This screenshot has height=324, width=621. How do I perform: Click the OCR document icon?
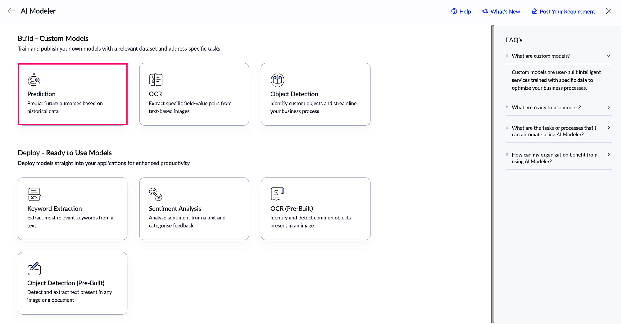156,80
